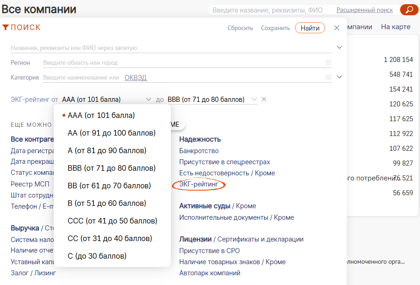Open Реестр МСП filter

(30, 184)
